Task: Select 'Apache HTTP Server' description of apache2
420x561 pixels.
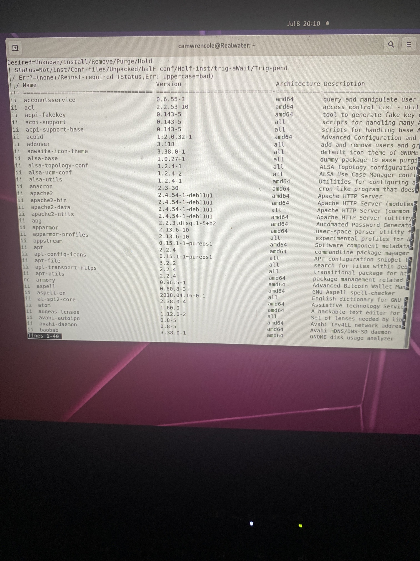Action: tap(350, 196)
